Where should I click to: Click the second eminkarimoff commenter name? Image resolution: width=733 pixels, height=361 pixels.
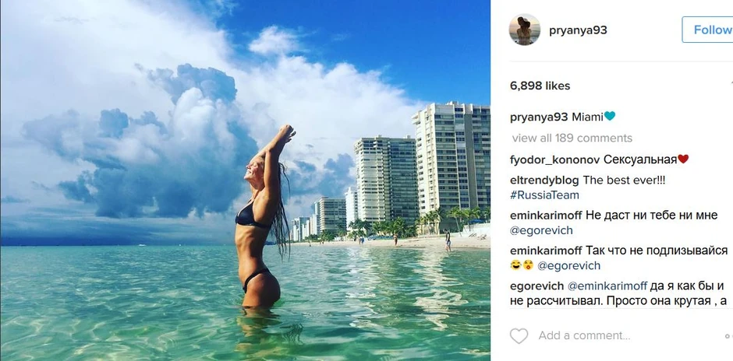(547, 251)
